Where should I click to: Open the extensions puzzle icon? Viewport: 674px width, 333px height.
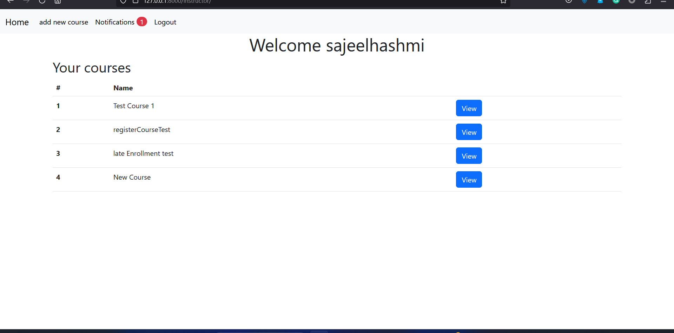(648, 1)
